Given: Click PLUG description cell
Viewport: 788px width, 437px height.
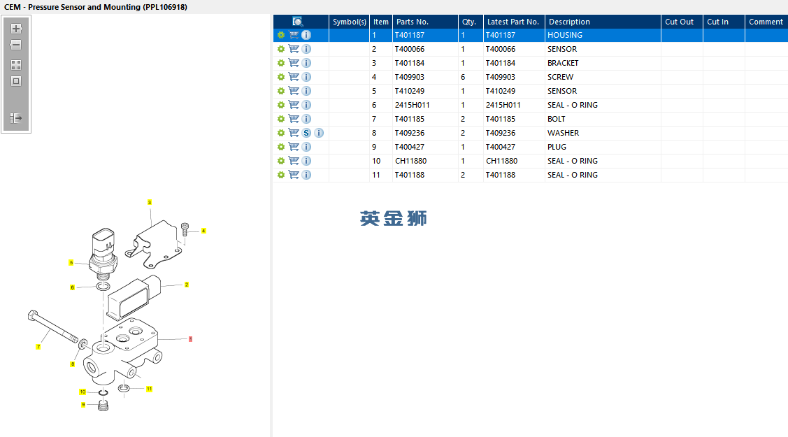Looking at the screenshot, I should (557, 147).
